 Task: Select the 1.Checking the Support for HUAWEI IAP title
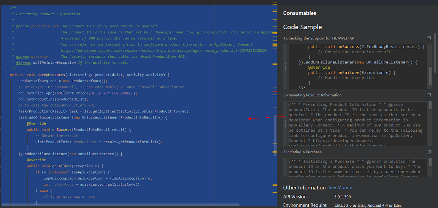[x=319, y=38]
